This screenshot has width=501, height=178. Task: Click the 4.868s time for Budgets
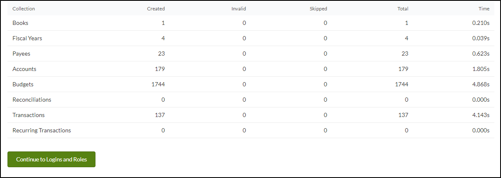482,85
